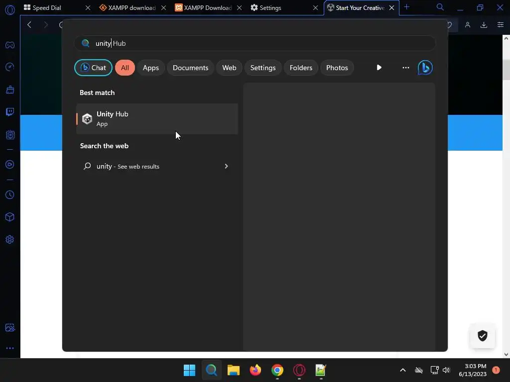510x382 pixels.
Task: Open Unity Hub app result
Action: pyautogui.click(x=157, y=118)
